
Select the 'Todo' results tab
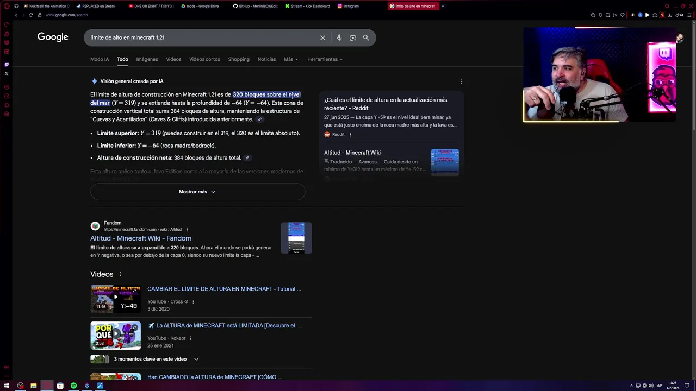(x=122, y=59)
